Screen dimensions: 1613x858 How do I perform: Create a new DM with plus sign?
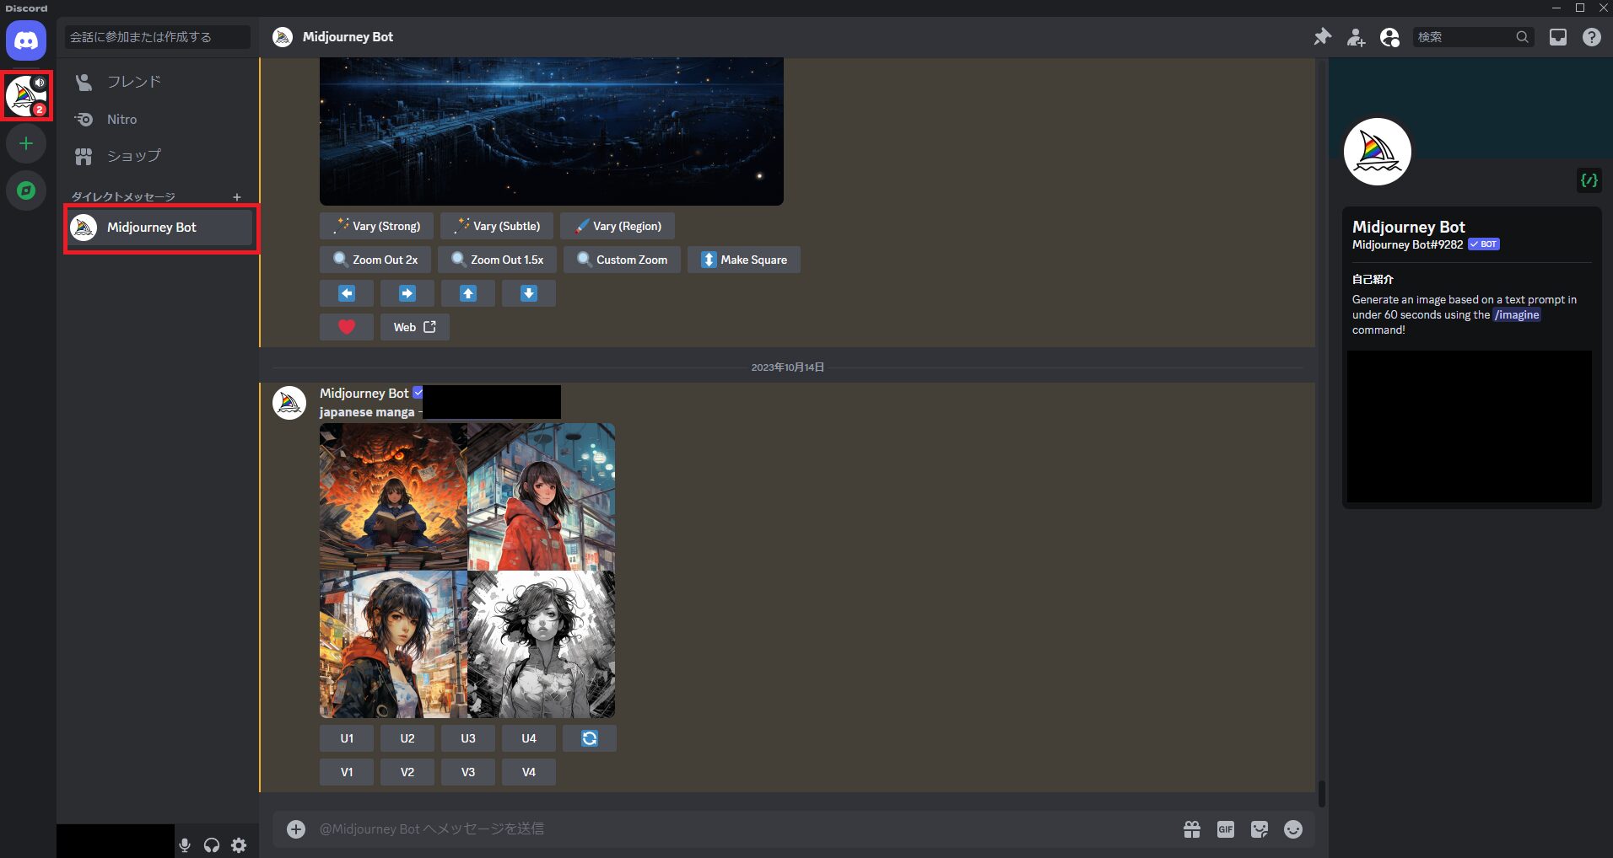point(237,197)
